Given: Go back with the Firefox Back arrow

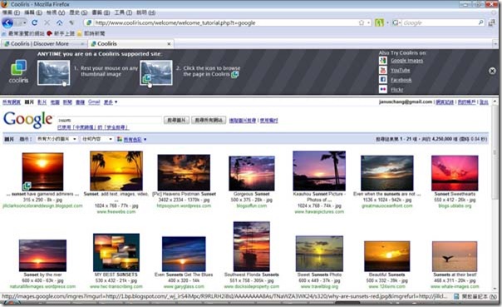Looking at the screenshot, I should pyautogui.click(x=7, y=22).
